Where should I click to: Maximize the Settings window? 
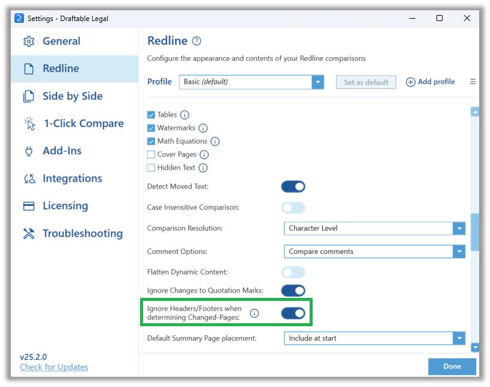[x=439, y=18]
